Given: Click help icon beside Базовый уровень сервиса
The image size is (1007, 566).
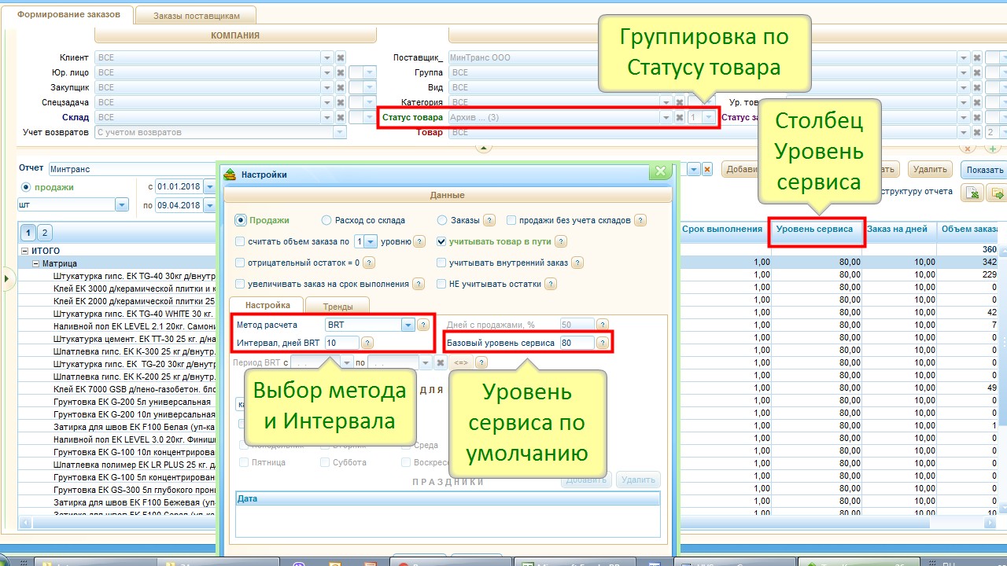Looking at the screenshot, I should click(x=603, y=343).
